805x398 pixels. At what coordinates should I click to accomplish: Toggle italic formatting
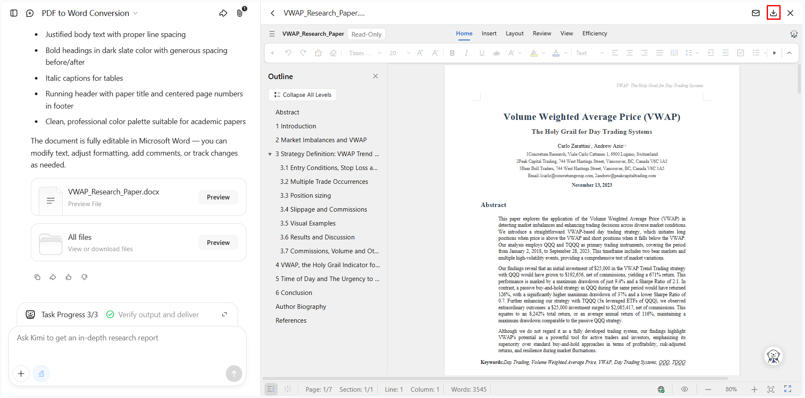[466, 53]
